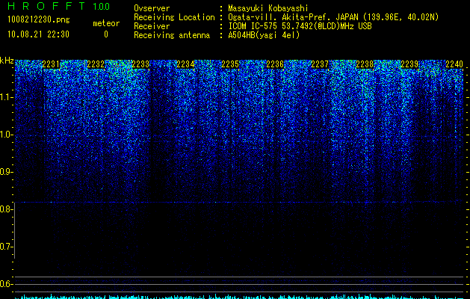Click the A504HB(yagi 4el) antenna text
This screenshot has height=299, width=470.
pos(264,35)
